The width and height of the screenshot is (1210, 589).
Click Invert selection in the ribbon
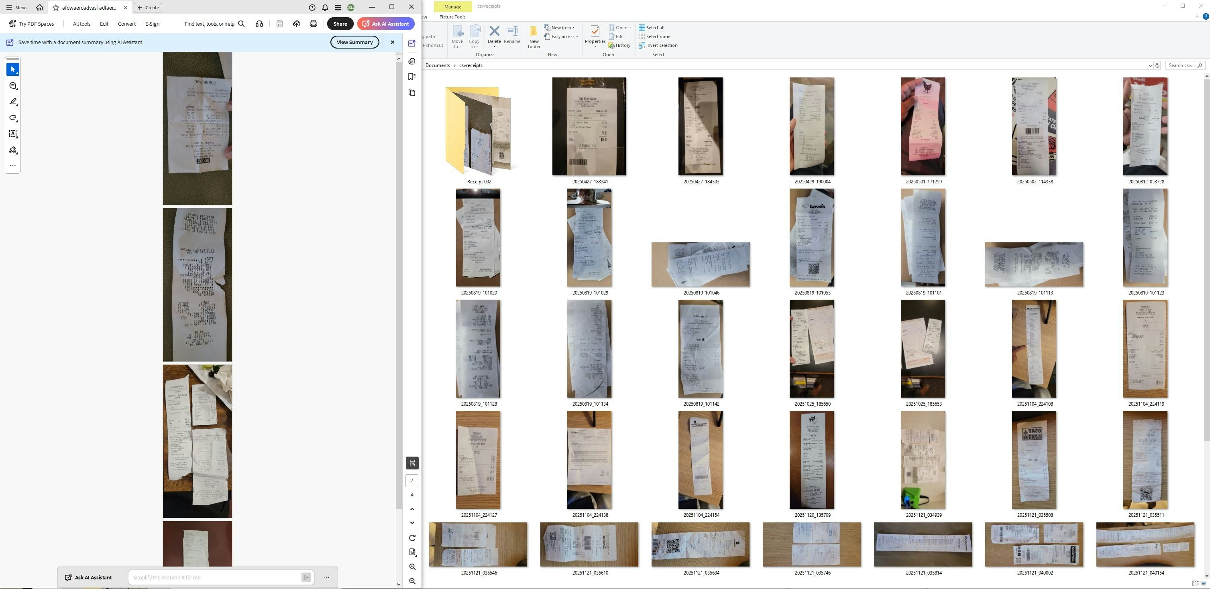coord(658,45)
